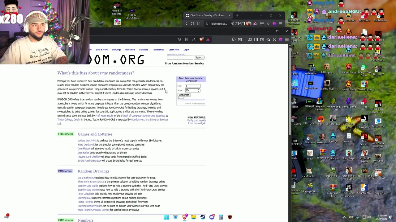396x222 pixels.
Task: Click the Search button on RANDOM.ORG
Action: (x=199, y=58)
